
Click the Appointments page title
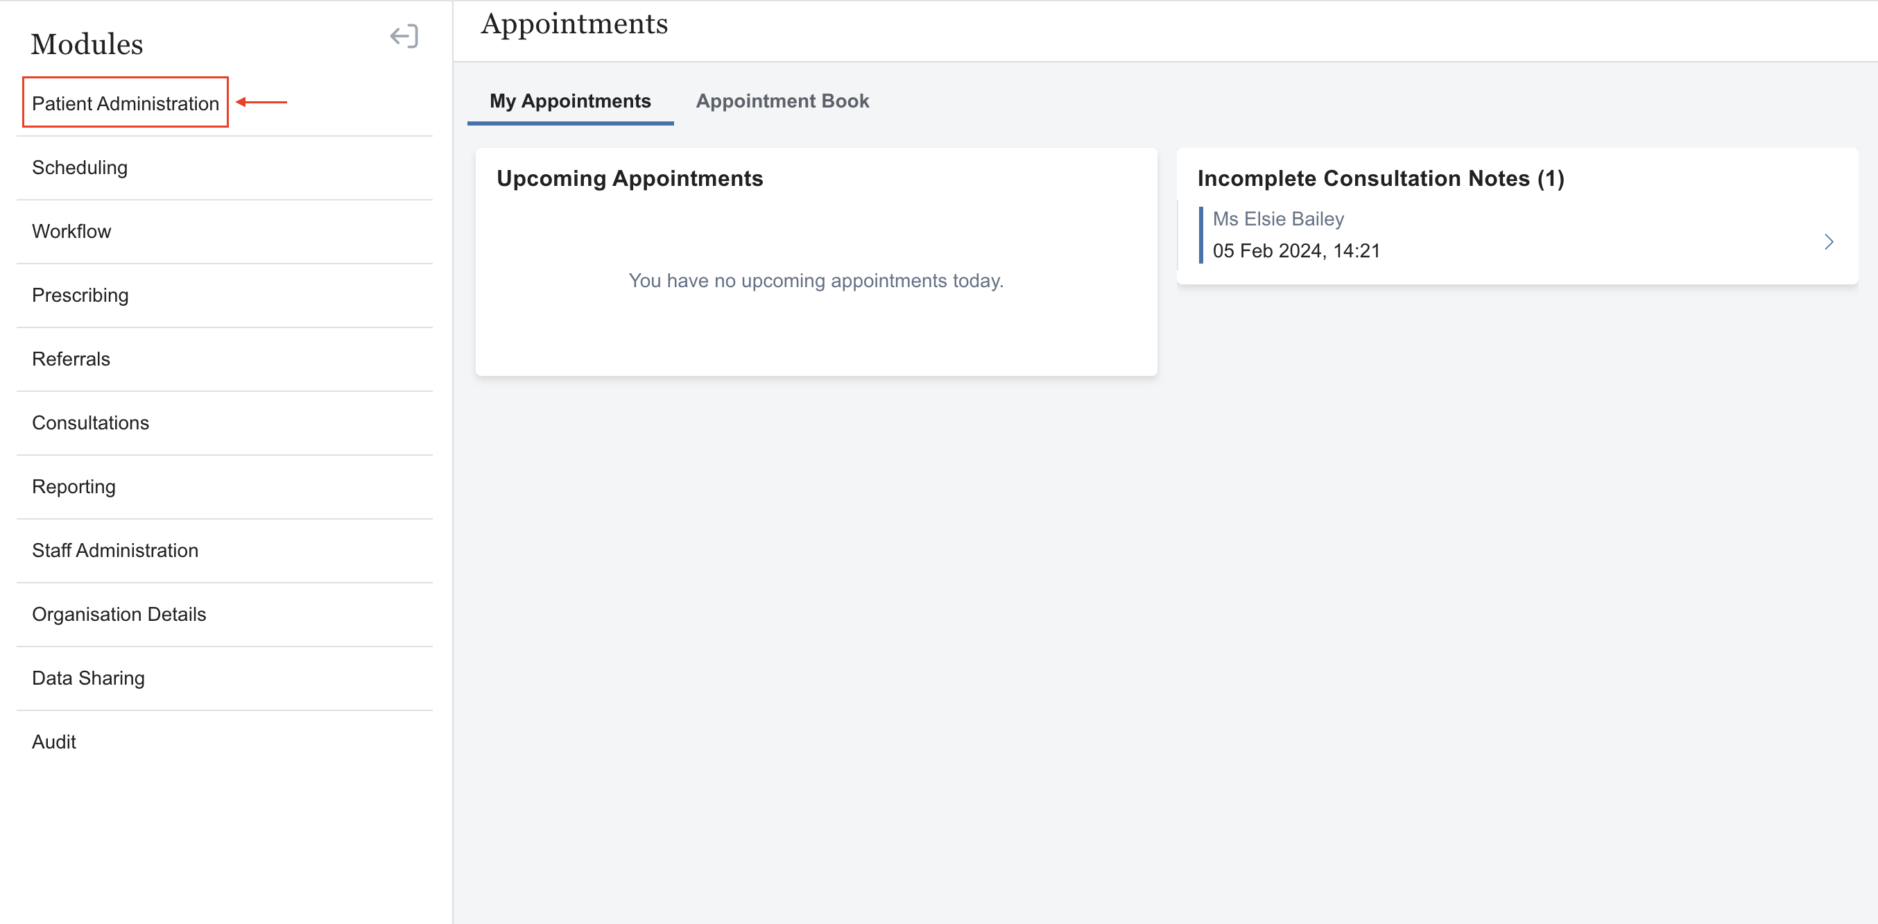click(x=574, y=24)
